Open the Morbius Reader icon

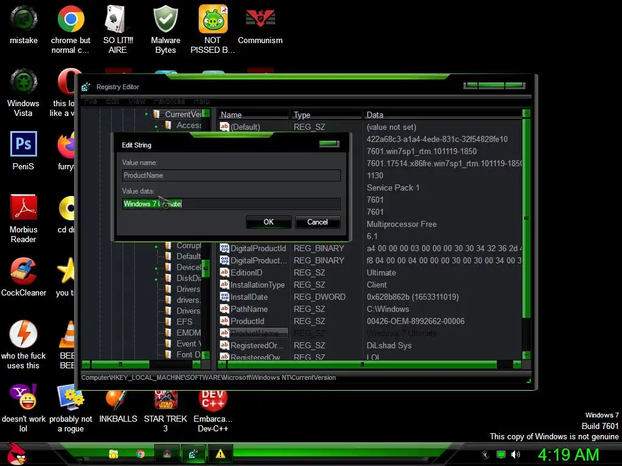click(x=24, y=218)
